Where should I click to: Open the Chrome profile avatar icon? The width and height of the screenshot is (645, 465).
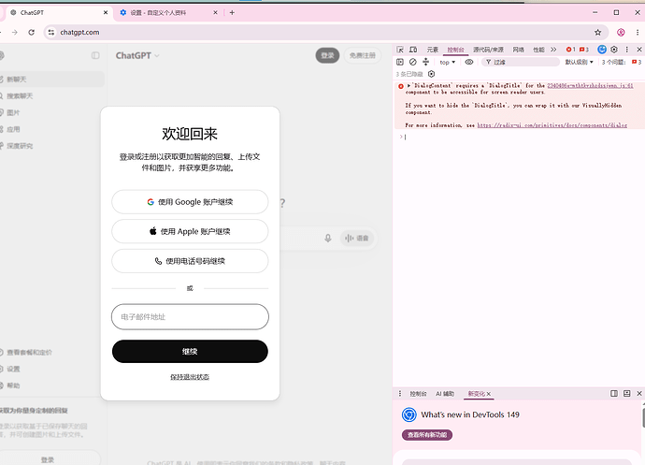tap(621, 32)
